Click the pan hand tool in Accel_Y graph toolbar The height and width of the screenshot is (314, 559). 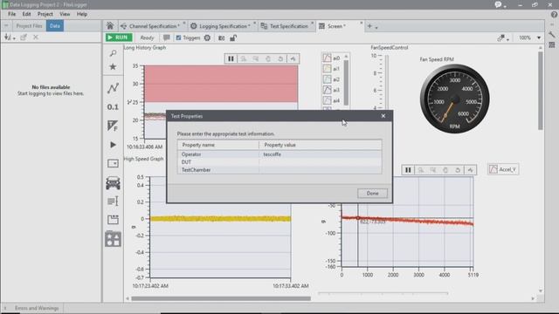point(445,170)
